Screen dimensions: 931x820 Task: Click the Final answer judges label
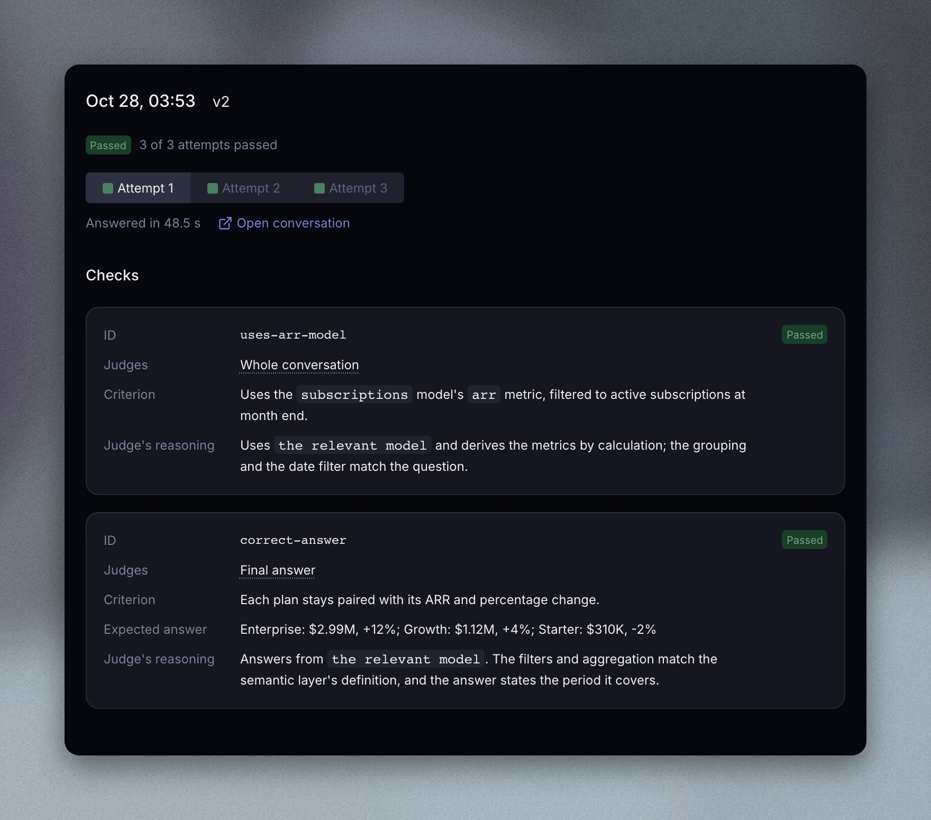(278, 570)
